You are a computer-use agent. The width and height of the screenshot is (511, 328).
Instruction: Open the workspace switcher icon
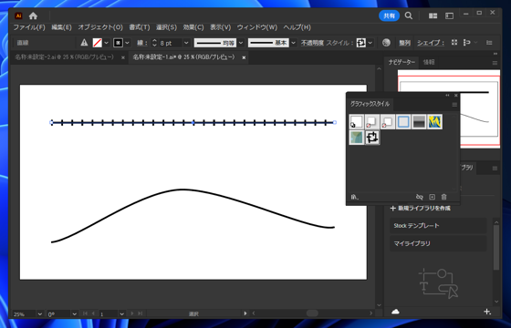[x=449, y=15]
